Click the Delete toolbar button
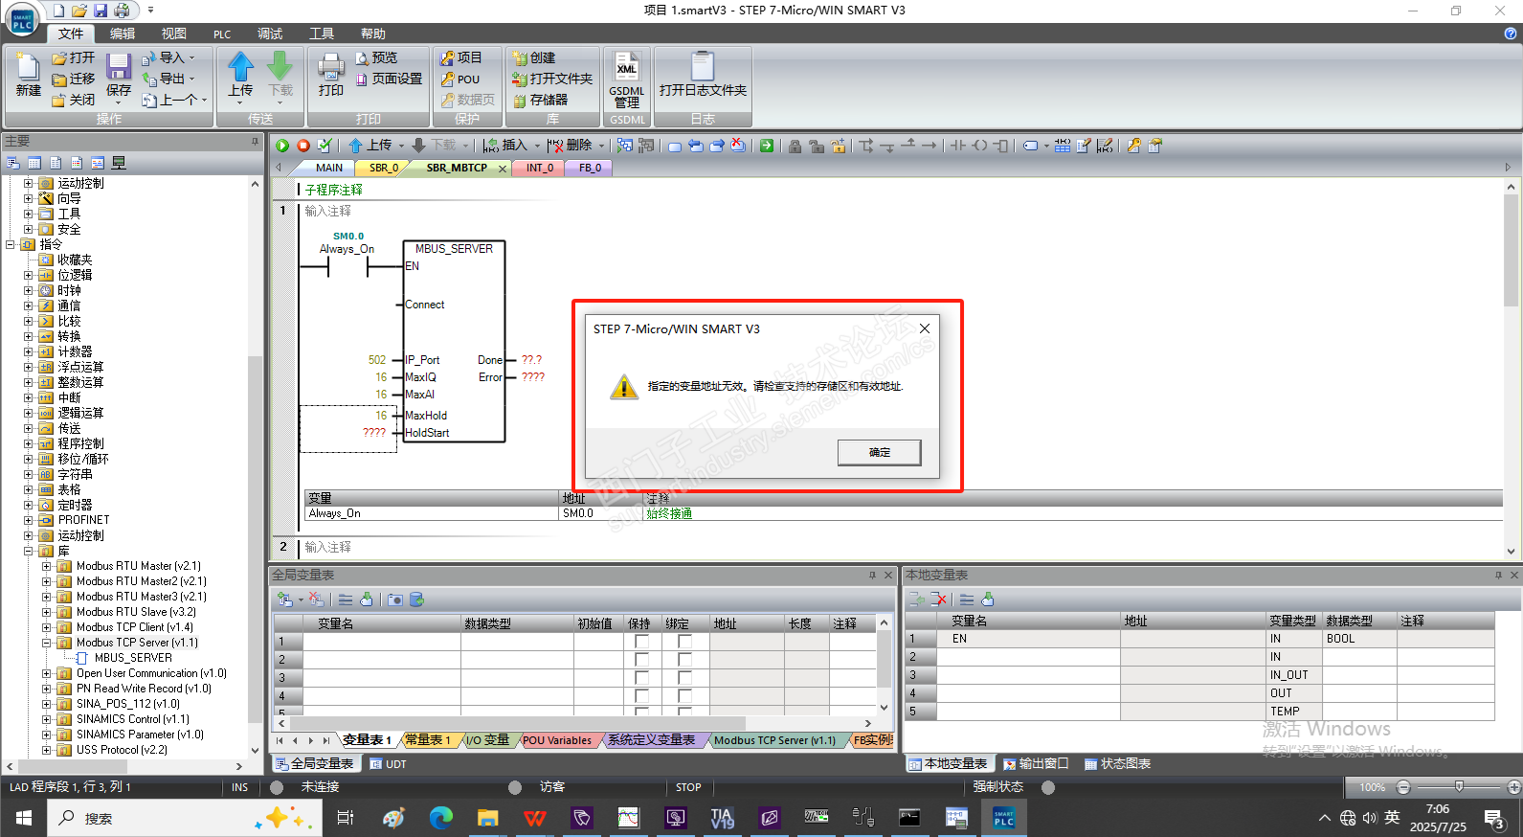The width and height of the screenshot is (1523, 837). (x=571, y=146)
